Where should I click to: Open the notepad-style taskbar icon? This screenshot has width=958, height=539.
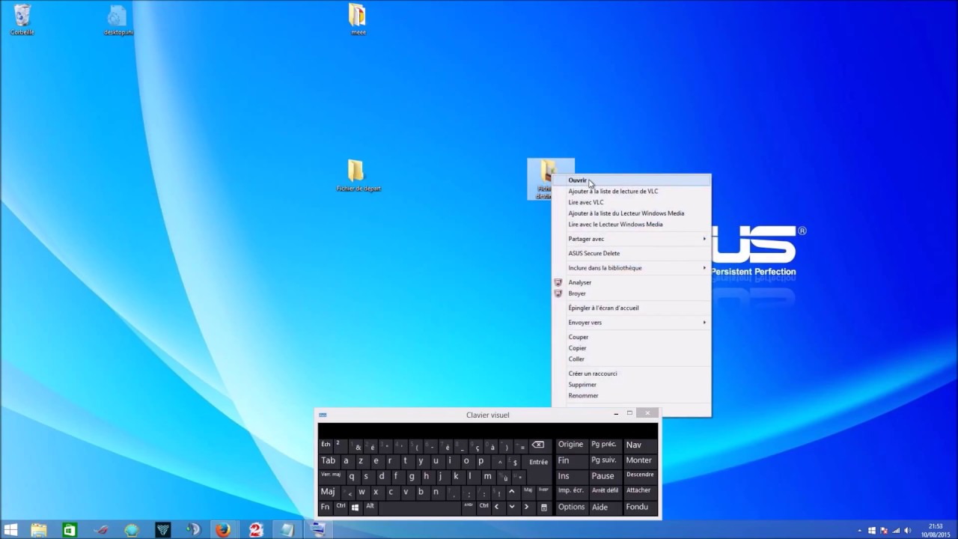tap(287, 530)
